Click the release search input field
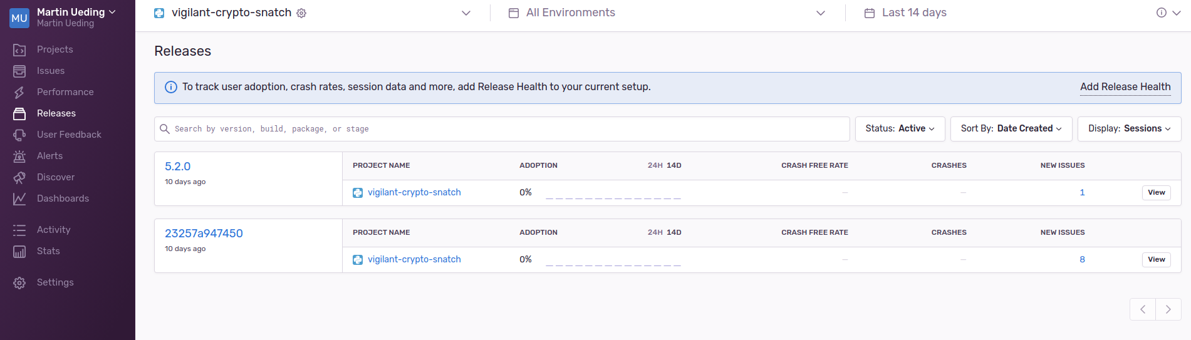Screen dimensions: 1191x340 click(x=501, y=129)
